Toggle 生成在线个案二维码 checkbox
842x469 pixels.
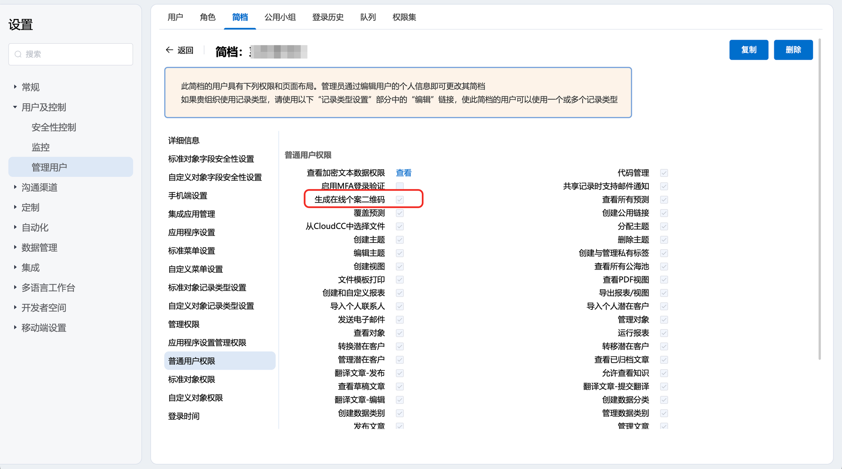coord(400,200)
